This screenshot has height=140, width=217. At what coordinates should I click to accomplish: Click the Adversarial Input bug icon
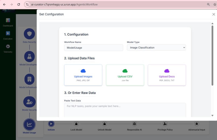tap(197, 124)
